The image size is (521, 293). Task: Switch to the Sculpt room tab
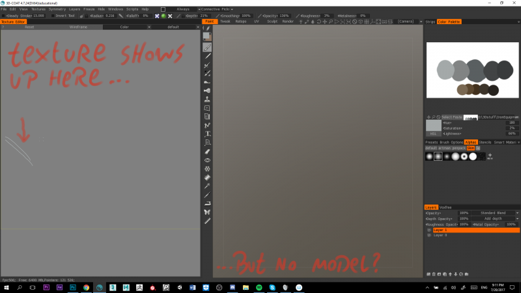(x=272, y=21)
